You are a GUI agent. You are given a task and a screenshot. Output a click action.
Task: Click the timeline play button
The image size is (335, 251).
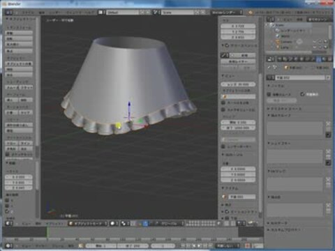pos(200,245)
